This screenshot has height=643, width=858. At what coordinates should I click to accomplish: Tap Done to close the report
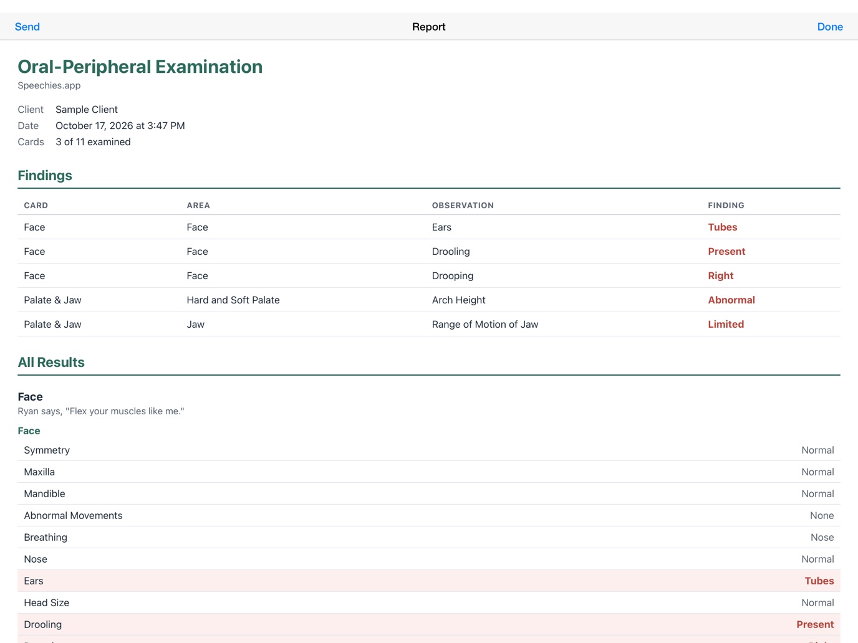click(x=830, y=27)
